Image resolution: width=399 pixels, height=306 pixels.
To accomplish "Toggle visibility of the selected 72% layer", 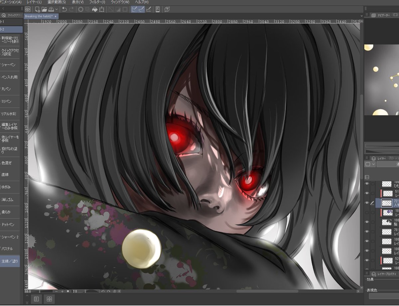I will tap(367, 203).
